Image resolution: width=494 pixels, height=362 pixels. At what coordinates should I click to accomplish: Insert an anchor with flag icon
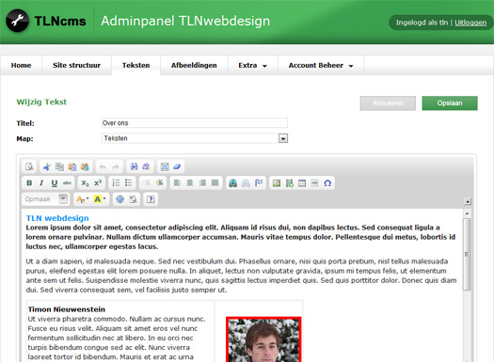pyautogui.click(x=259, y=183)
